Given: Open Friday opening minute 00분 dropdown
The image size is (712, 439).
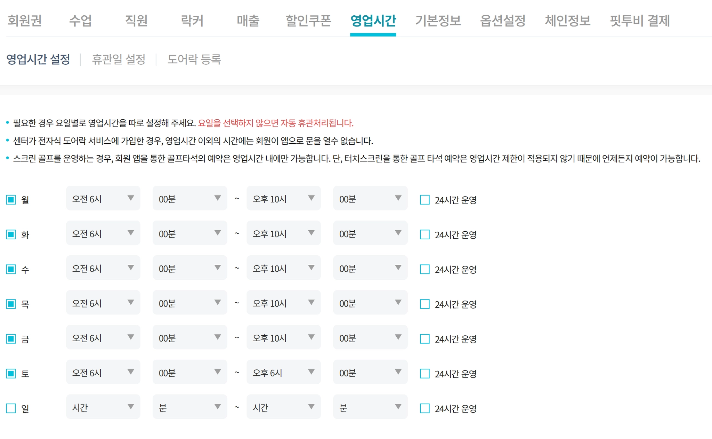Looking at the screenshot, I should pos(189,337).
